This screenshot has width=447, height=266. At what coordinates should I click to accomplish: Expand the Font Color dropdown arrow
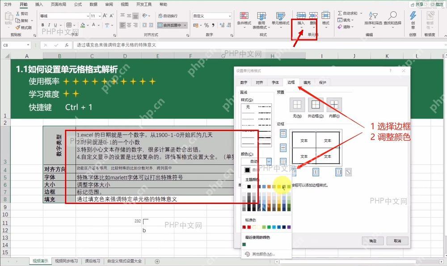(x=99, y=25)
